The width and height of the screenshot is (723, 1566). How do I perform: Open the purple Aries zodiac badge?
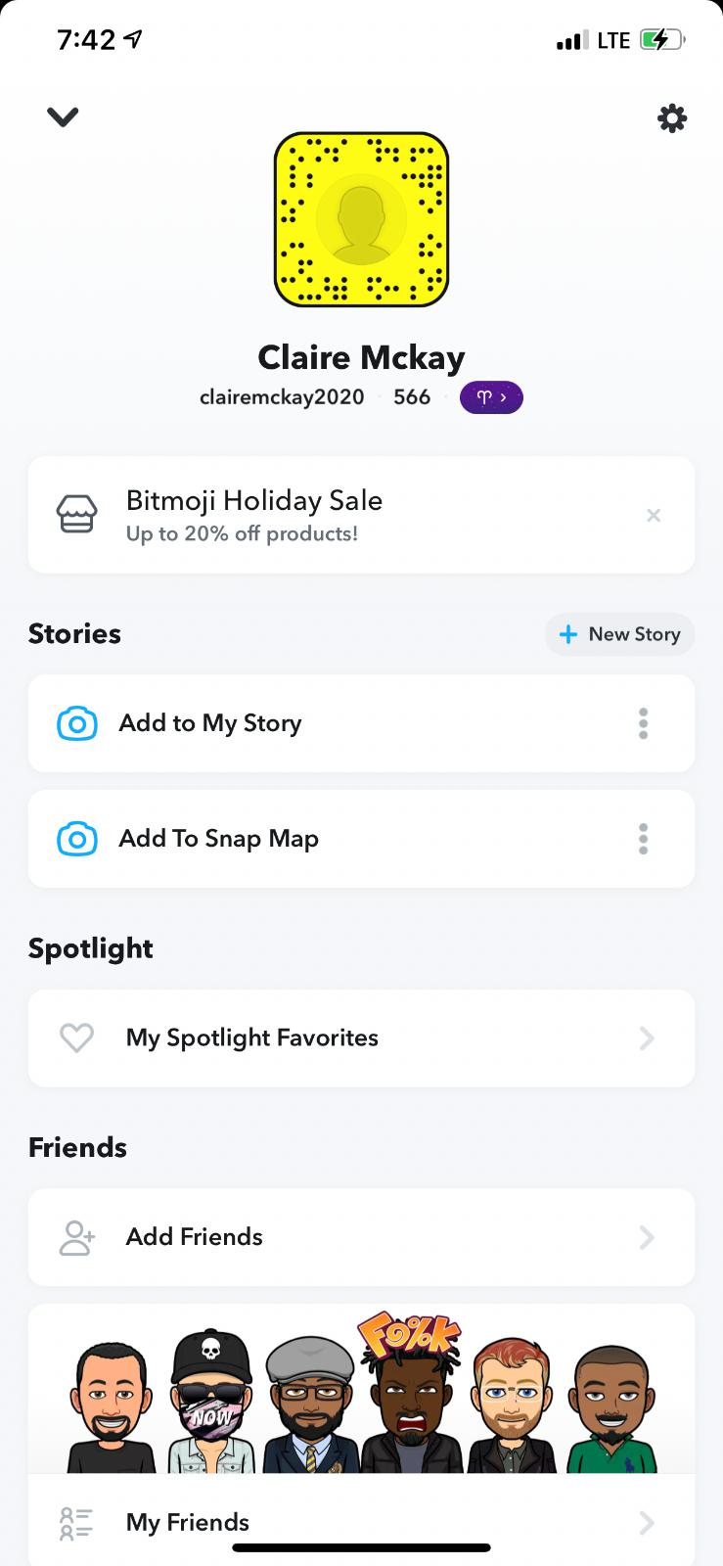tap(491, 397)
